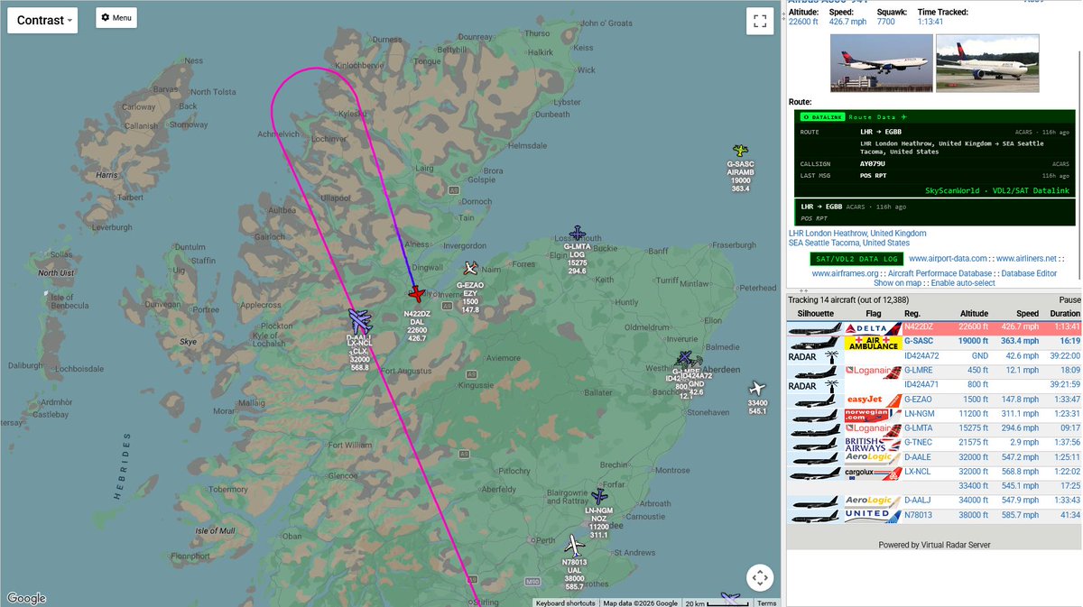Image resolution: width=1083 pixels, height=607 pixels.
Task: Click the British Airways flag in G-TNEC row
Action: tap(873, 443)
